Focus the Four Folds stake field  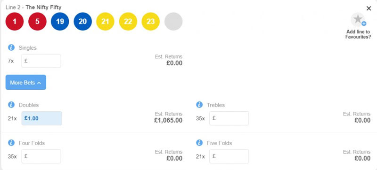(x=41, y=156)
